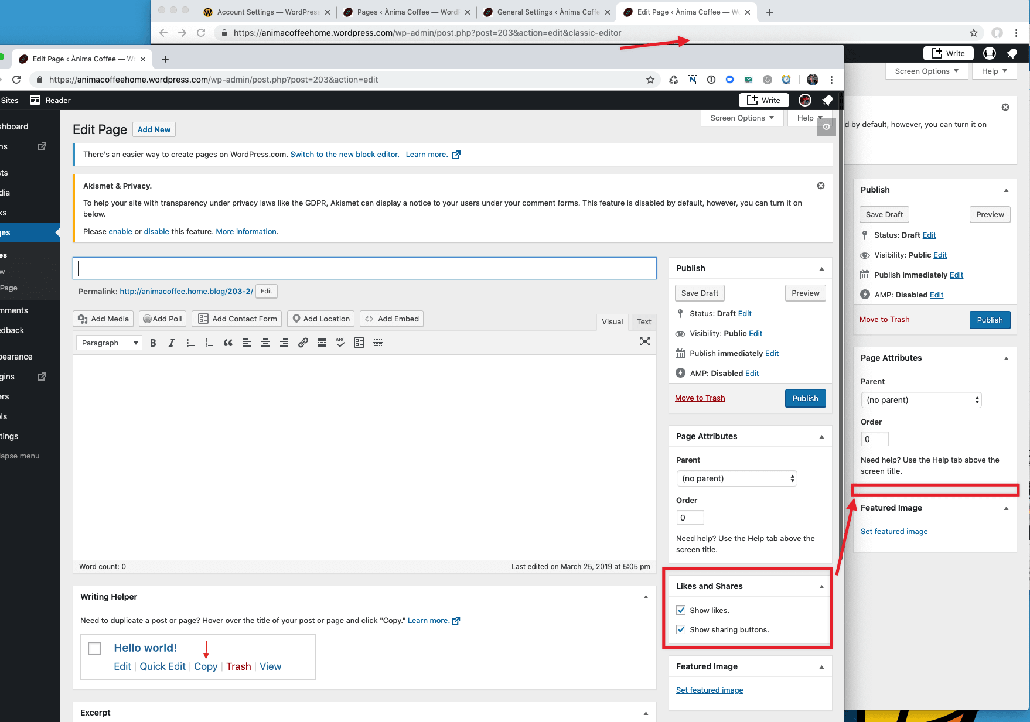
Task: Click Publish button in front window
Action: [805, 398]
